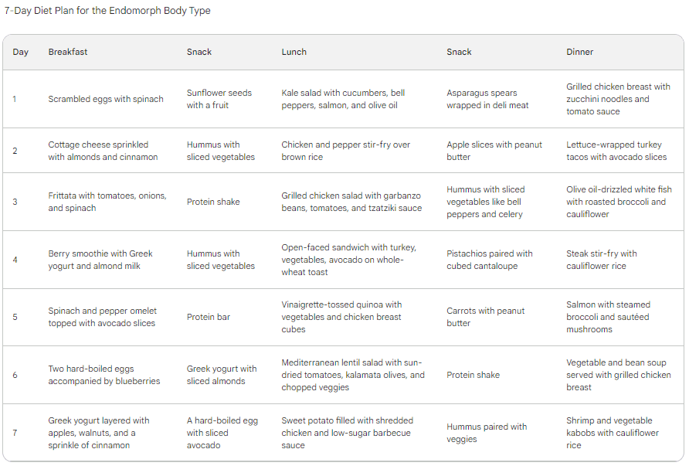Click Mediterranean lentil salad lunch cell
This screenshot has height=466, width=689.
click(x=353, y=375)
